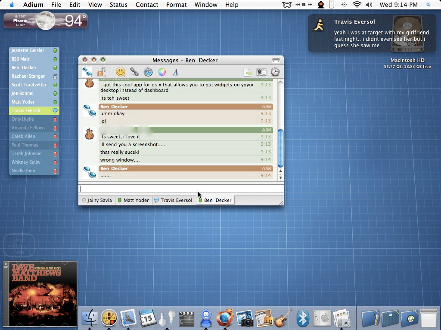
Task: Switch to the Jainy Savla chat tab
Action: (97, 200)
